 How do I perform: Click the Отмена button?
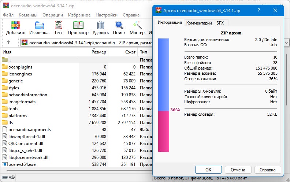(x=238, y=170)
